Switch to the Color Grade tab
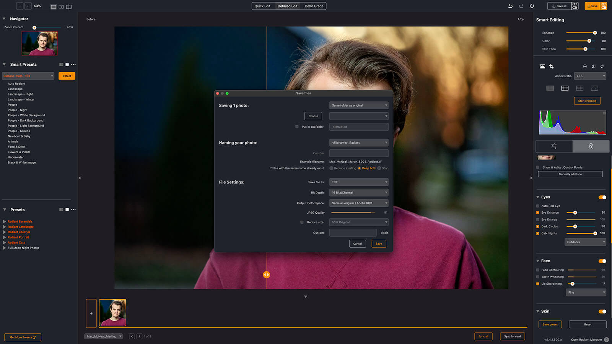Viewport: 612px width, 344px height. coord(314,6)
